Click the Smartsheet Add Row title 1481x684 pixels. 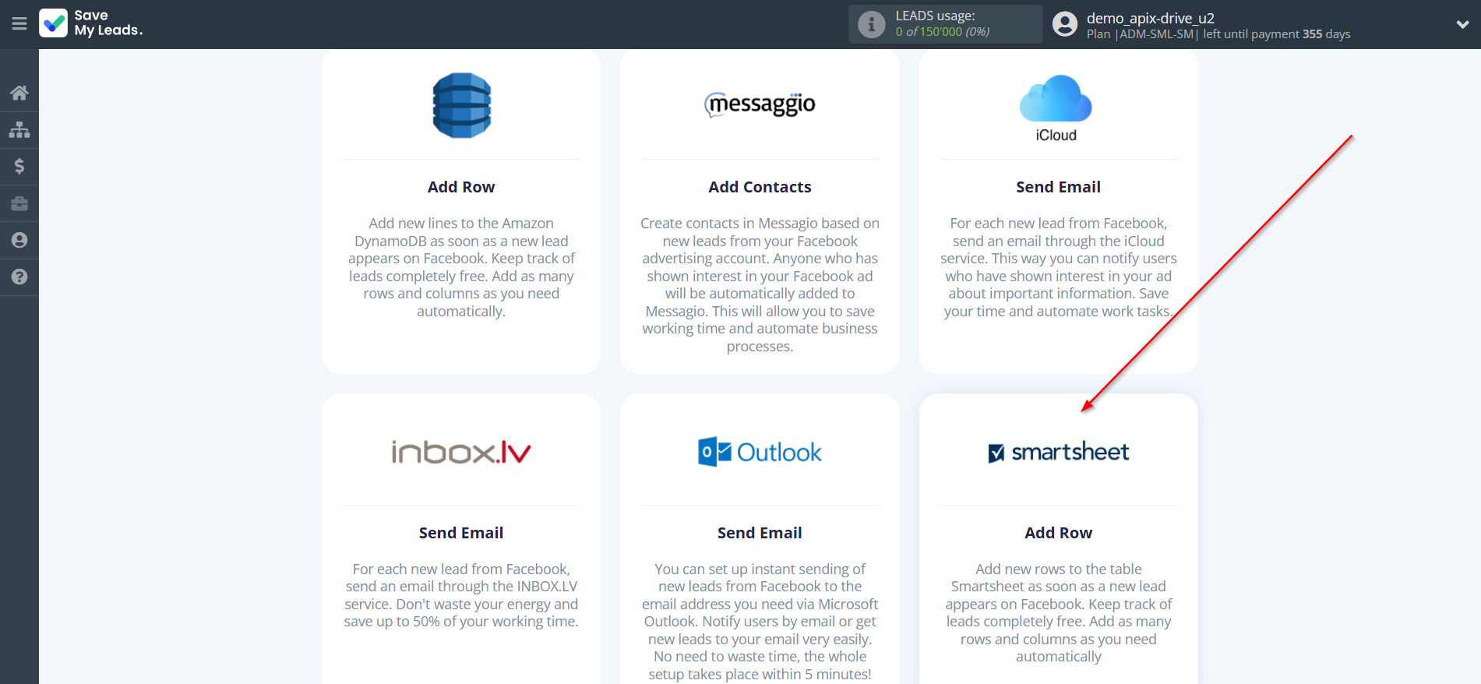pyautogui.click(x=1058, y=533)
